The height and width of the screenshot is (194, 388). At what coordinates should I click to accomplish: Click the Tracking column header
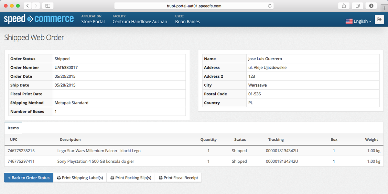pos(276,140)
